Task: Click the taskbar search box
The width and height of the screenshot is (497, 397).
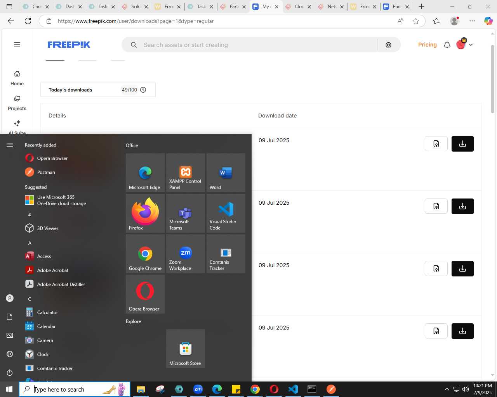Action: click(x=75, y=389)
